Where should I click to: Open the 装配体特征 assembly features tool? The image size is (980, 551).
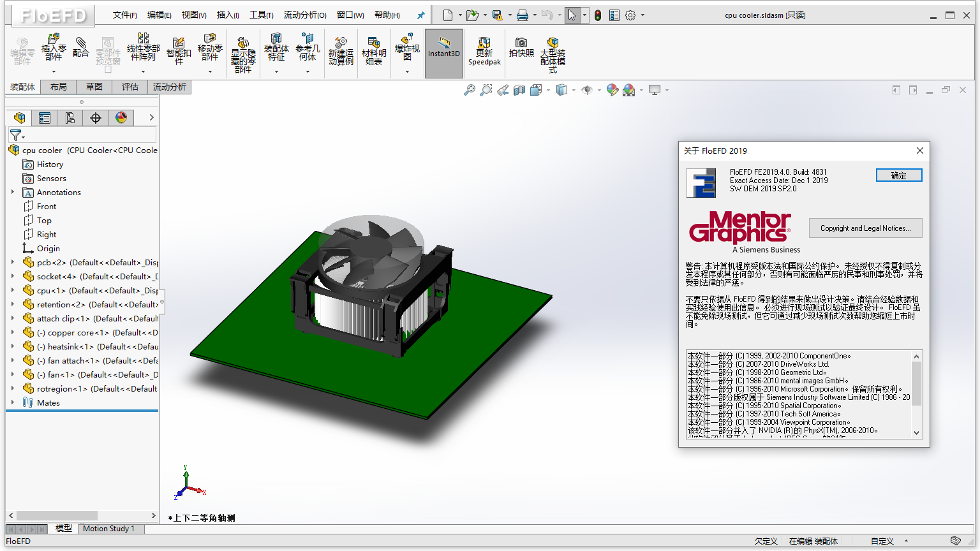[276, 48]
